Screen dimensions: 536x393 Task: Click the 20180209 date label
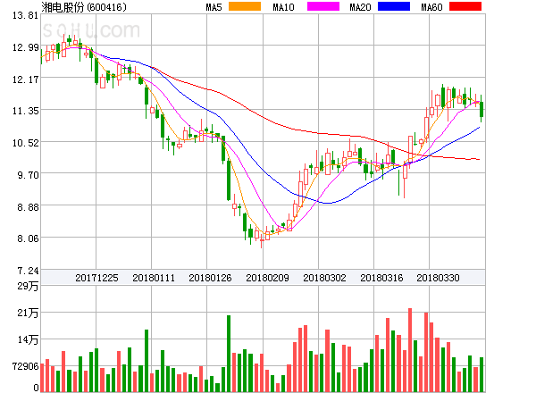(x=267, y=278)
